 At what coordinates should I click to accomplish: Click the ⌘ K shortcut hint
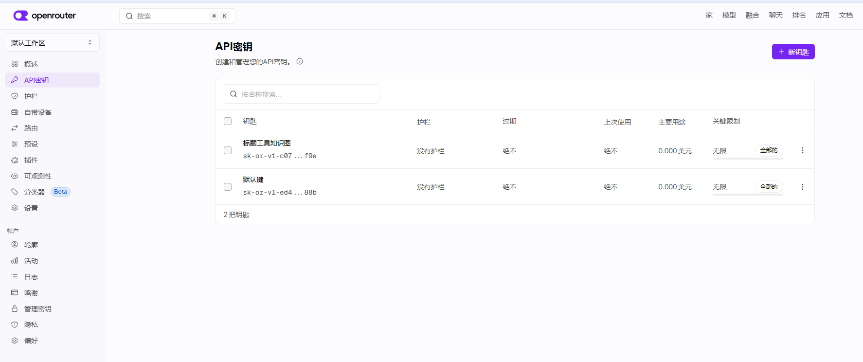point(219,16)
